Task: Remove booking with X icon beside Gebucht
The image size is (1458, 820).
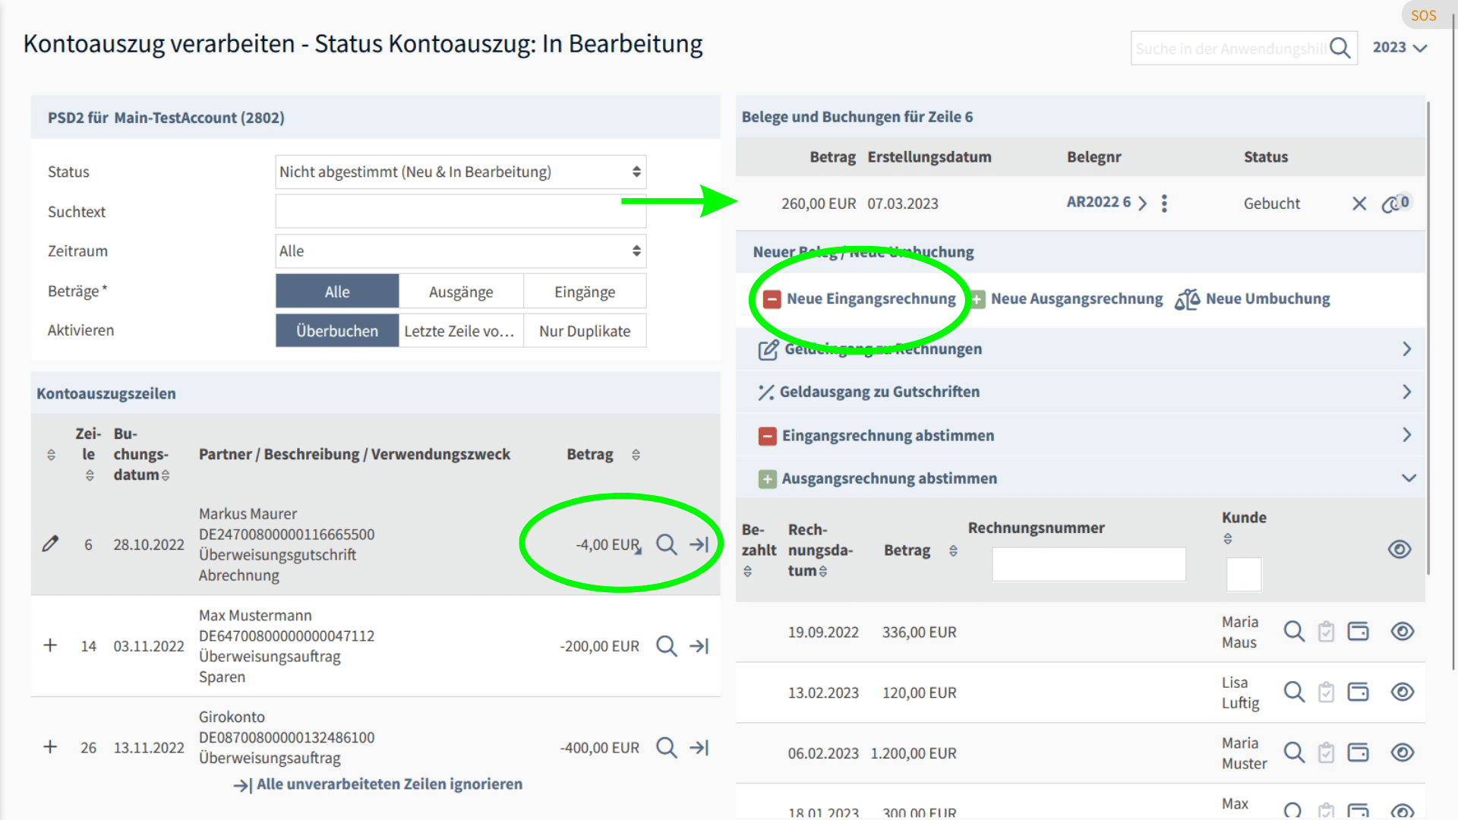Action: 1359,203
